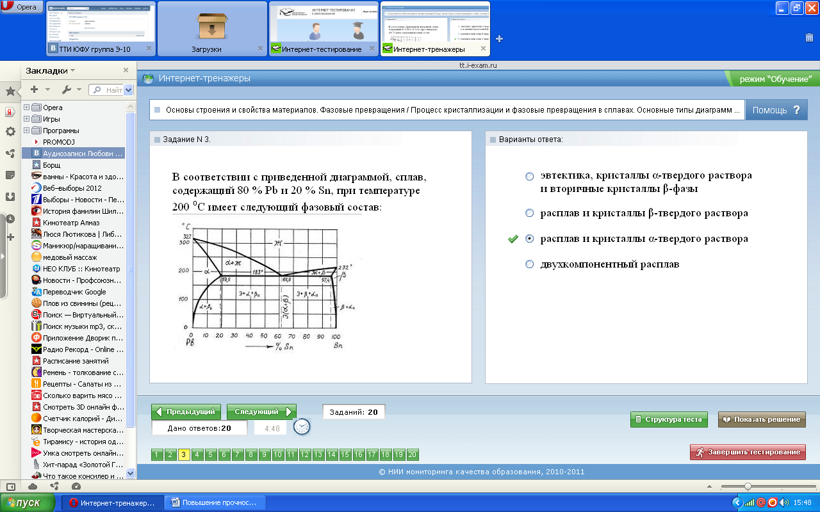Open the Yandex sidebar panel

[x=10, y=111]
